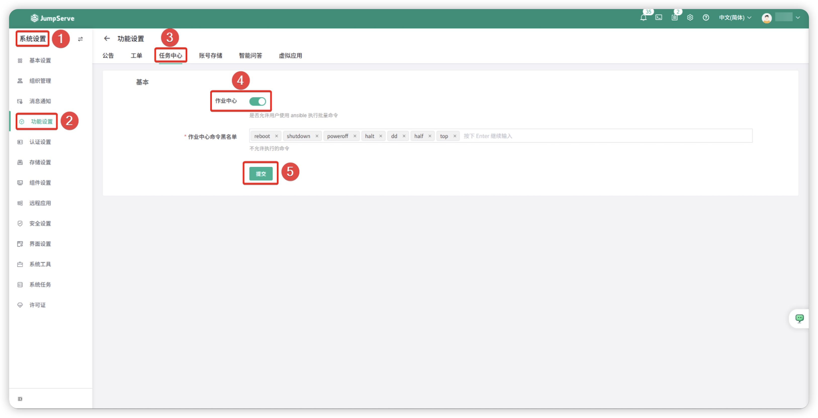Switch to the 账号存储 tab

(x=210, y=56)
